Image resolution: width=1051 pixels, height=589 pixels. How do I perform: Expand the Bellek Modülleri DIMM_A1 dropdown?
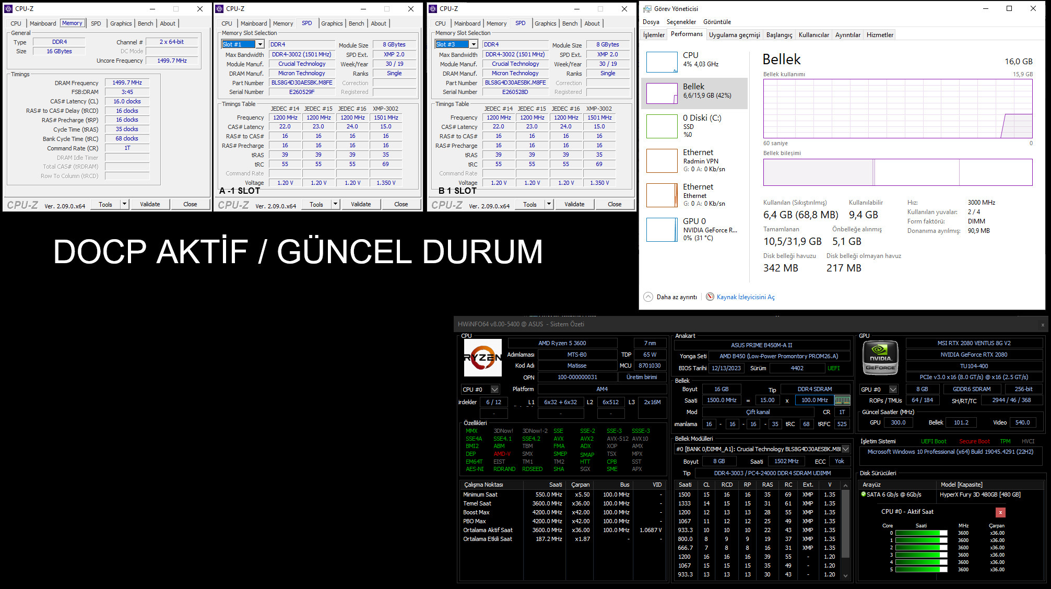tap(846, 449)
